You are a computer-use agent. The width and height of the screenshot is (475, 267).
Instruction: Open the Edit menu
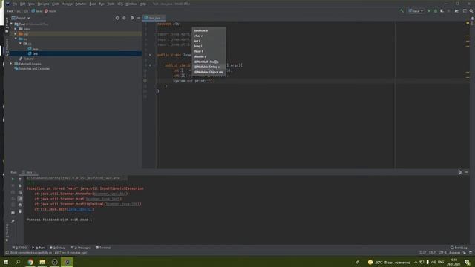pyautogui.click(x=23, y=4)
